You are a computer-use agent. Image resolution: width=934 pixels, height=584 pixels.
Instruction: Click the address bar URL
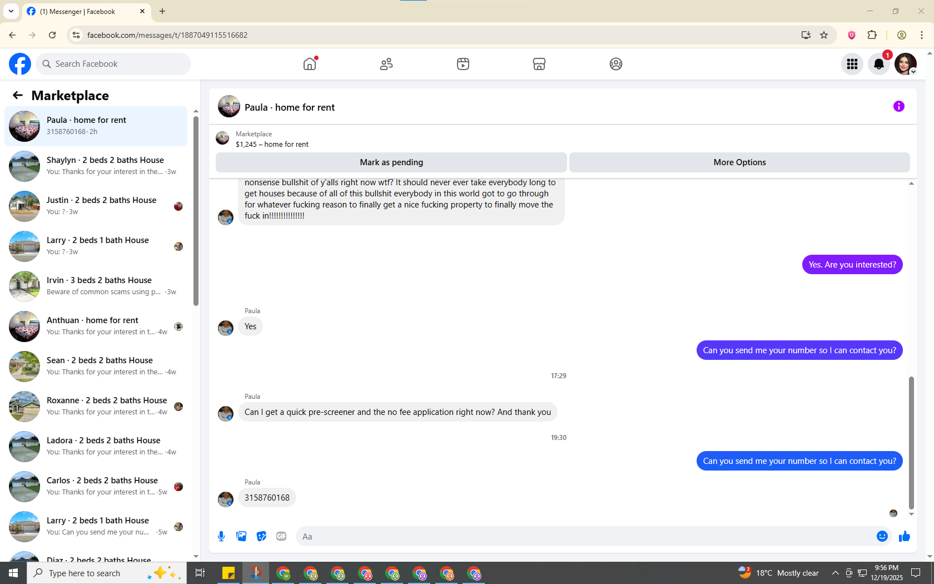pos(167,35)
